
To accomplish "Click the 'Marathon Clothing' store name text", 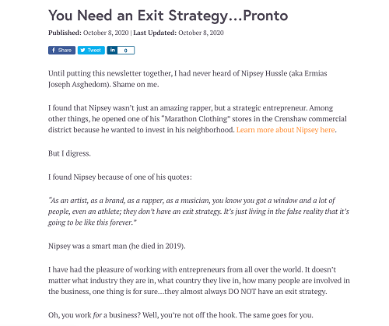I will [x=196, y=119].
